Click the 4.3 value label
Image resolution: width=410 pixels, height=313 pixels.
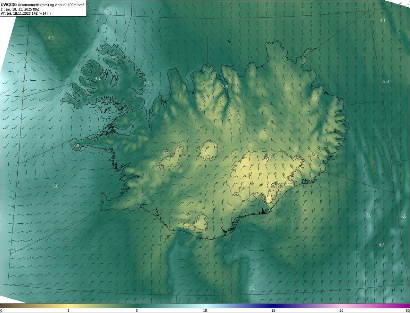(51, 38)
